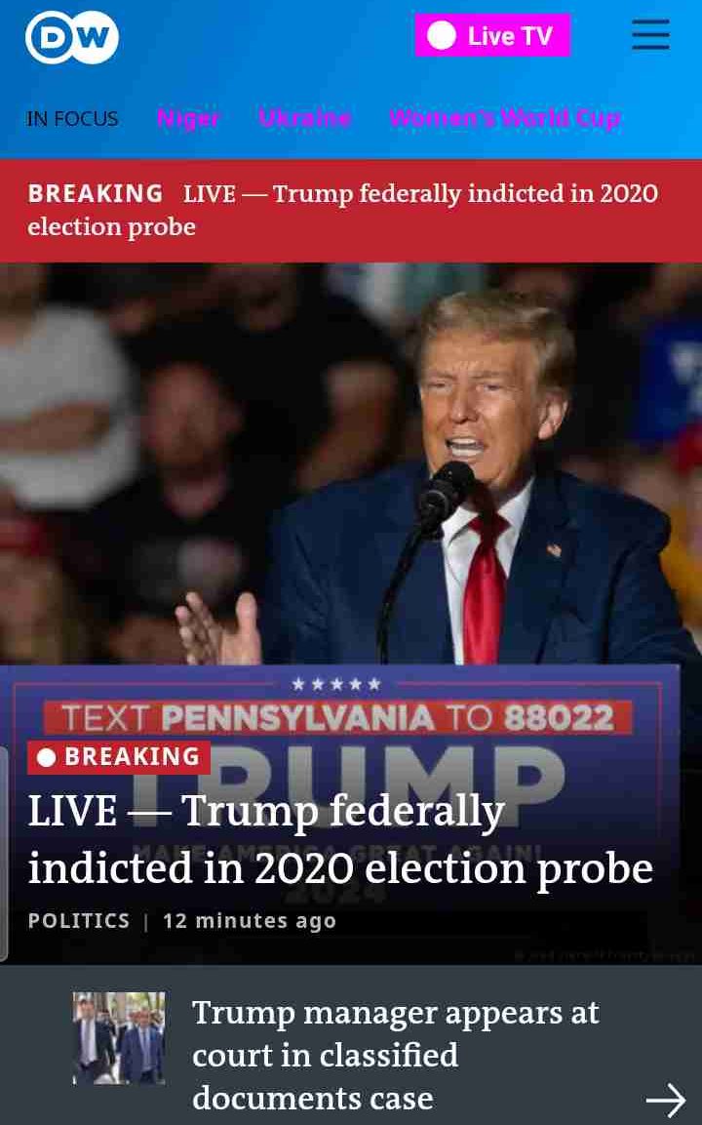Click the BREAKING label in the red banner
Screen dimensions: 702x1125
[96, 194]
